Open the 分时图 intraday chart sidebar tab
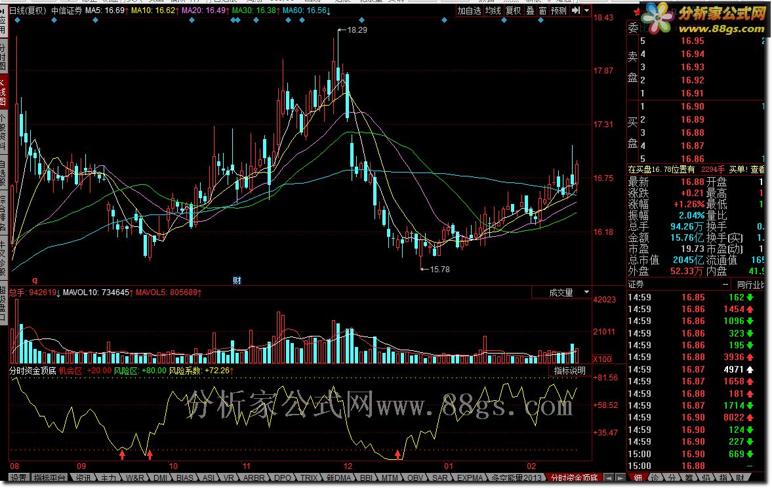This screenshot has width=772, height=488. point(3,56)
